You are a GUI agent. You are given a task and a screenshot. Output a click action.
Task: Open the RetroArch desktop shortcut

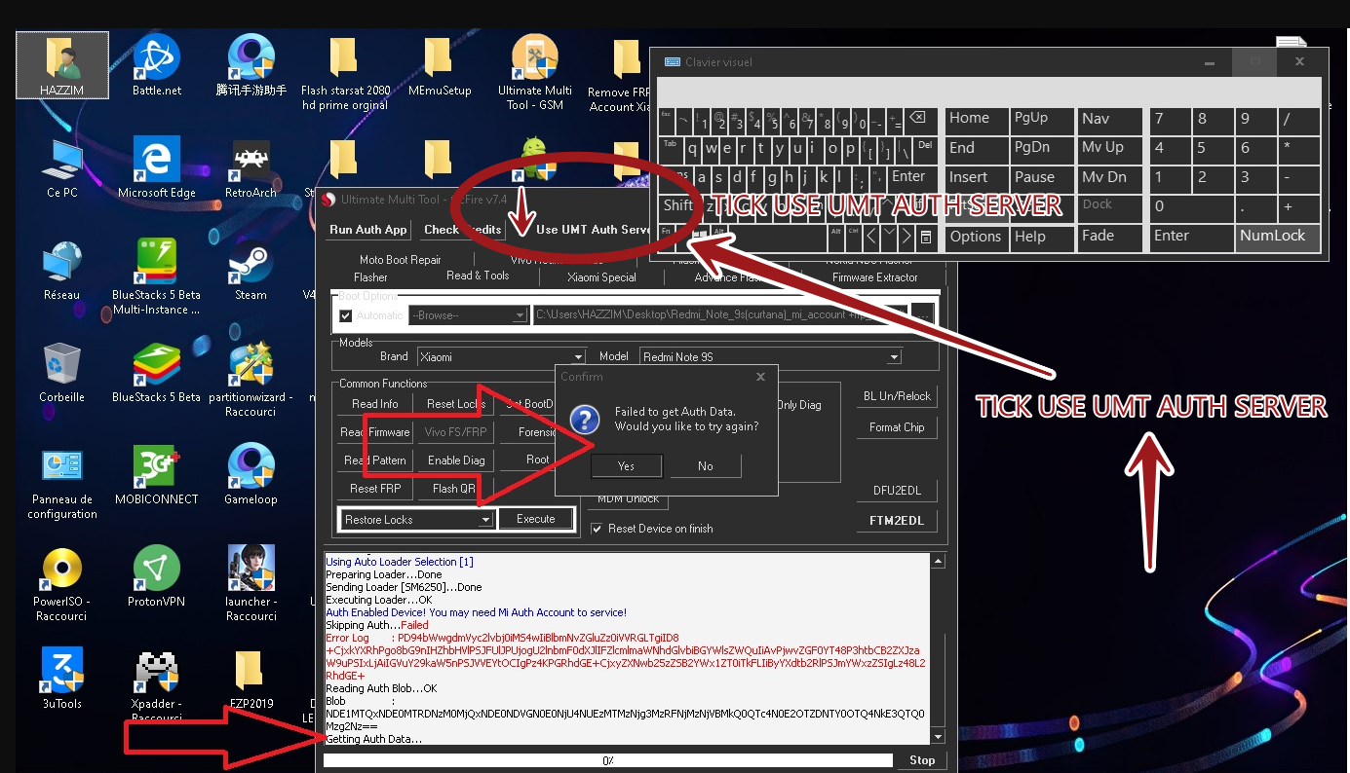tap(251, 167)
